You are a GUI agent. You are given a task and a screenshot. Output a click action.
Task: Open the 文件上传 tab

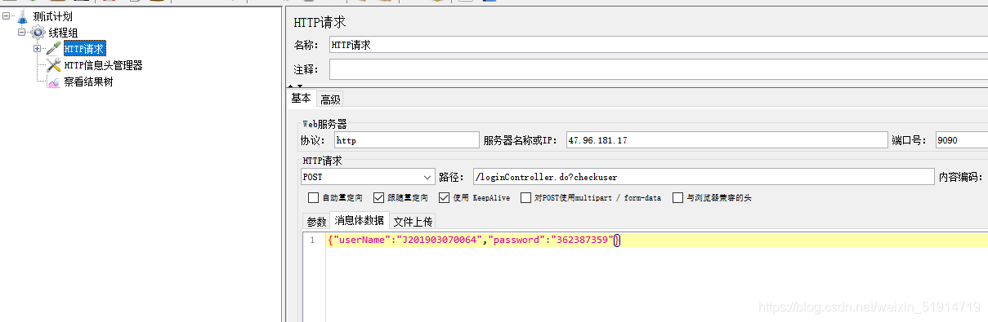[413, 222]
